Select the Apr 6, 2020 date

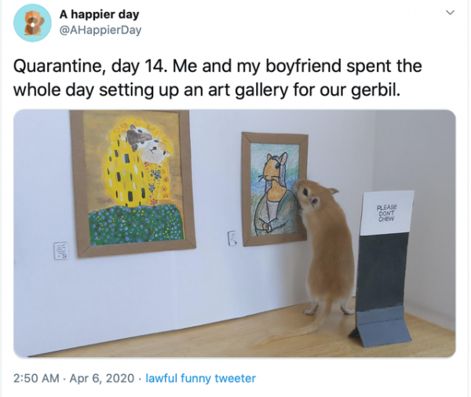[102, 378]
